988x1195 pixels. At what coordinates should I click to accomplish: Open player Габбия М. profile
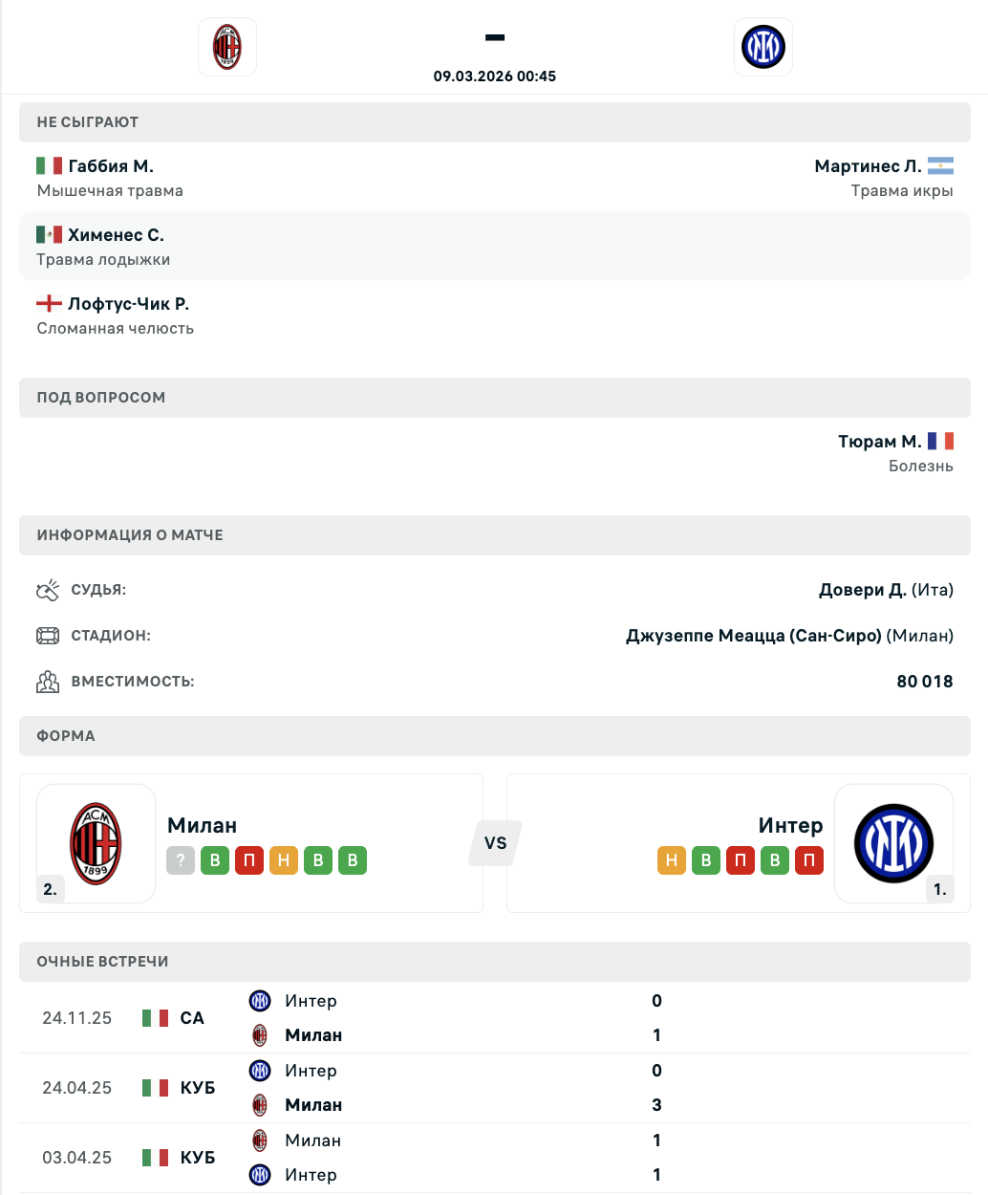[111, 166]
